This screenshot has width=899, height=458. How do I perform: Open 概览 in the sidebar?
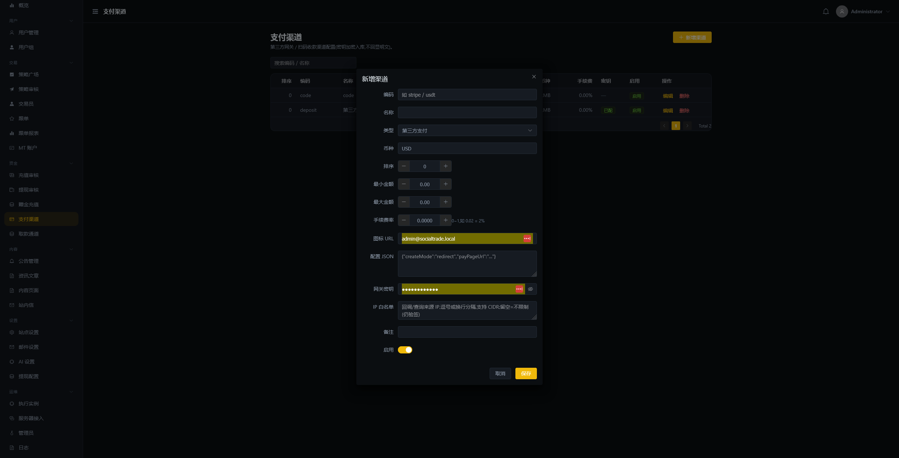(x=41, y=5)
